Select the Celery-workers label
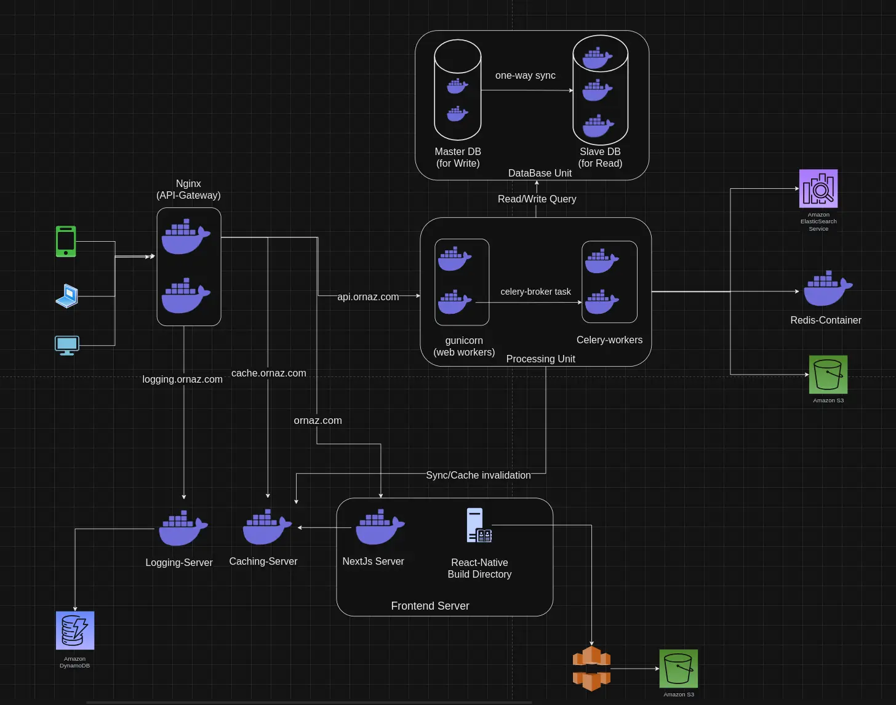896x705 pixels. (609, 340)
